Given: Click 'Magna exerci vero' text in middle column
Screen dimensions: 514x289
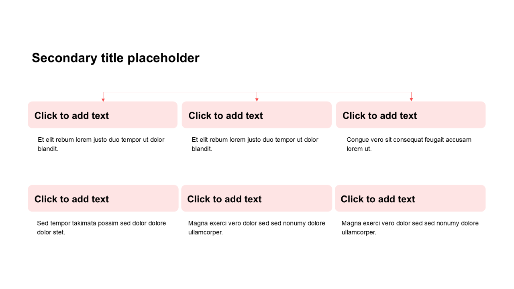Looking at the screenshot, I should (257, 228).
